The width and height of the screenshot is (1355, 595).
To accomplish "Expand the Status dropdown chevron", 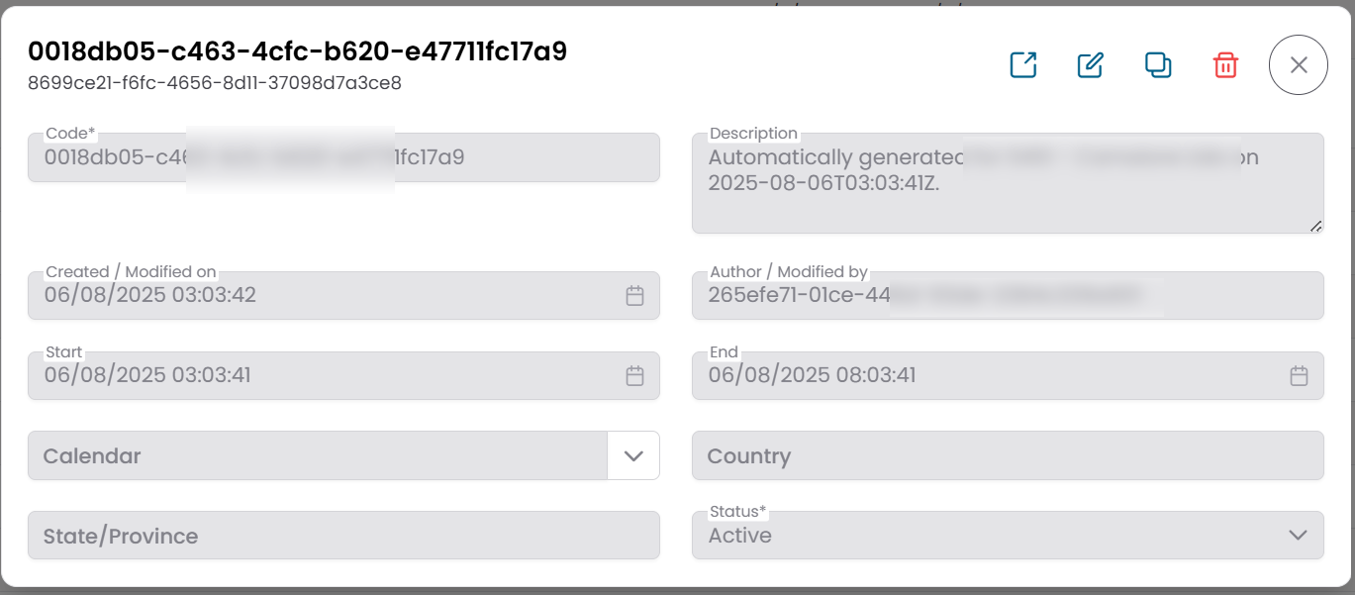I will tap(1298, 536).
